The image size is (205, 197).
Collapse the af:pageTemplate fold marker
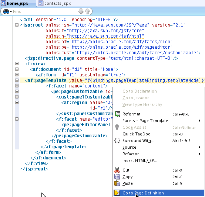click(x=17, y=80)
